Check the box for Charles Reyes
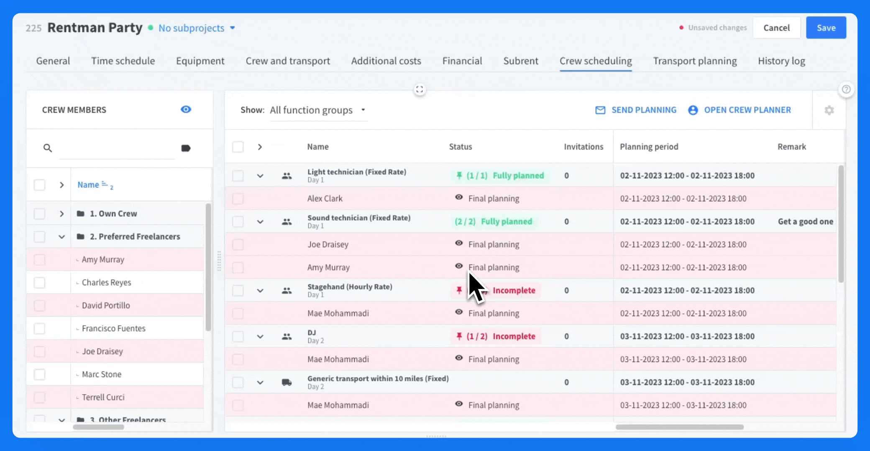Screen dimensions: 870x451 pos(39,283)
